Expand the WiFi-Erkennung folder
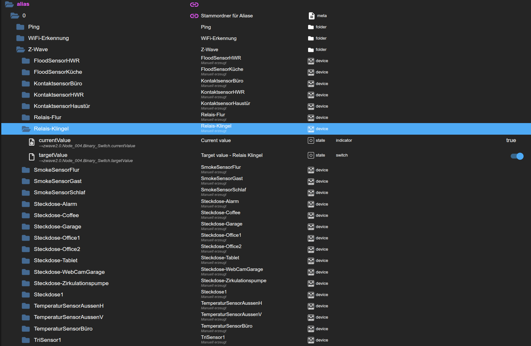This screenshot has width=531, height=346. tap(20, 38)
